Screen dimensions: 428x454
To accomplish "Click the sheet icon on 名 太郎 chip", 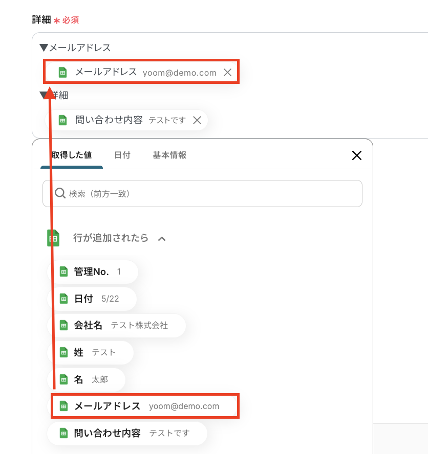I will point(63,379).
